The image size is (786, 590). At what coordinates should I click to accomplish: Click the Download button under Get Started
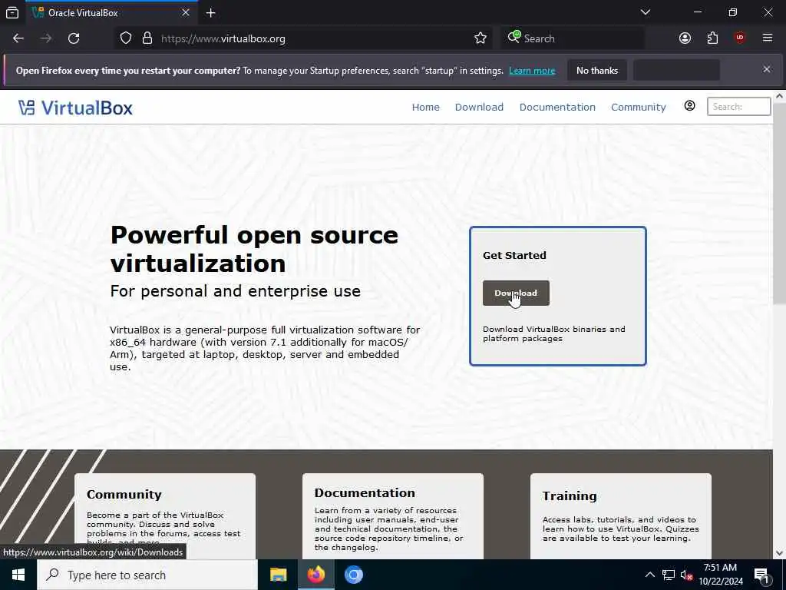coord(516,293)
